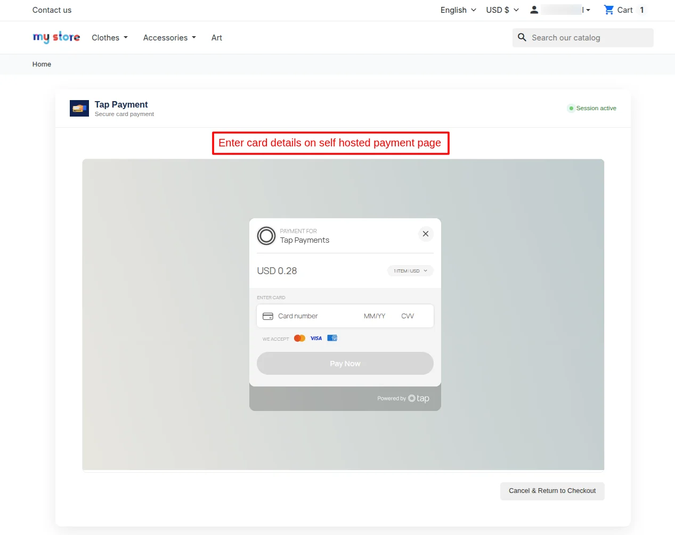Click the Pay Now button
This screenshot has width=675, height=535.
tap(345, 364)
